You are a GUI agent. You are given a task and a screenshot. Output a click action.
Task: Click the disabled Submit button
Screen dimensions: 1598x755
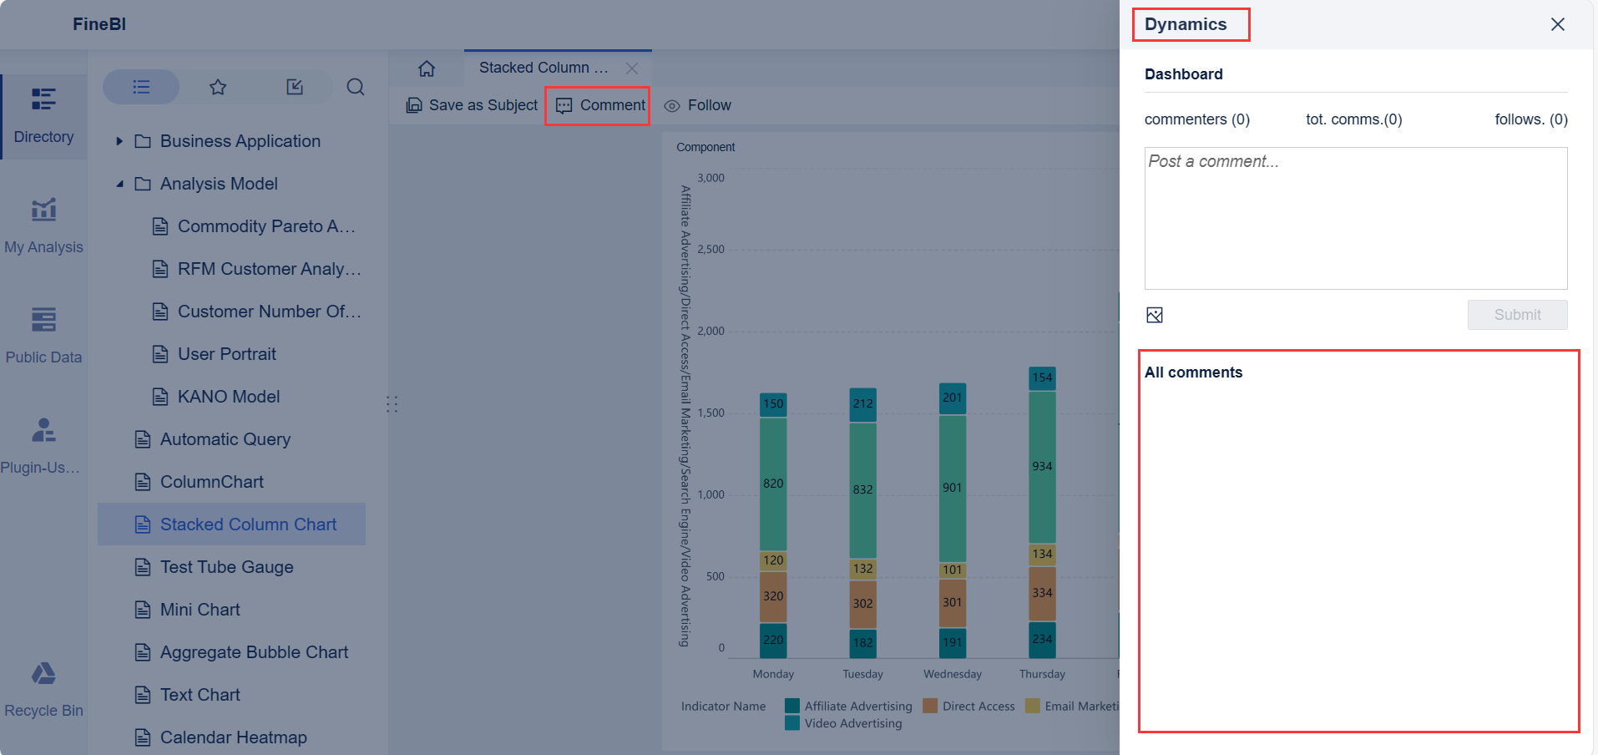[x=1516, y=315]
